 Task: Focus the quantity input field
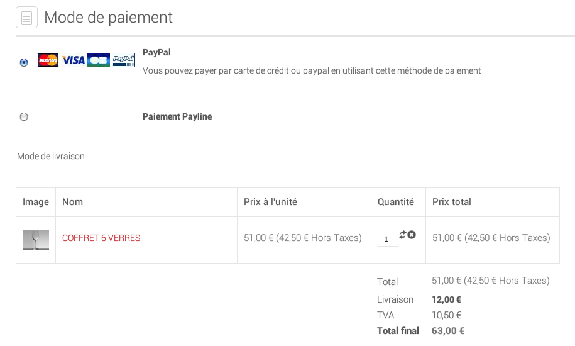[388, 239]
